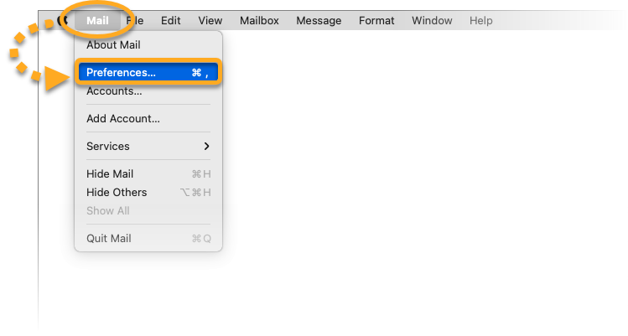Select Quit Mail
This screenshot has height=336, width=628.
[109, 239]
